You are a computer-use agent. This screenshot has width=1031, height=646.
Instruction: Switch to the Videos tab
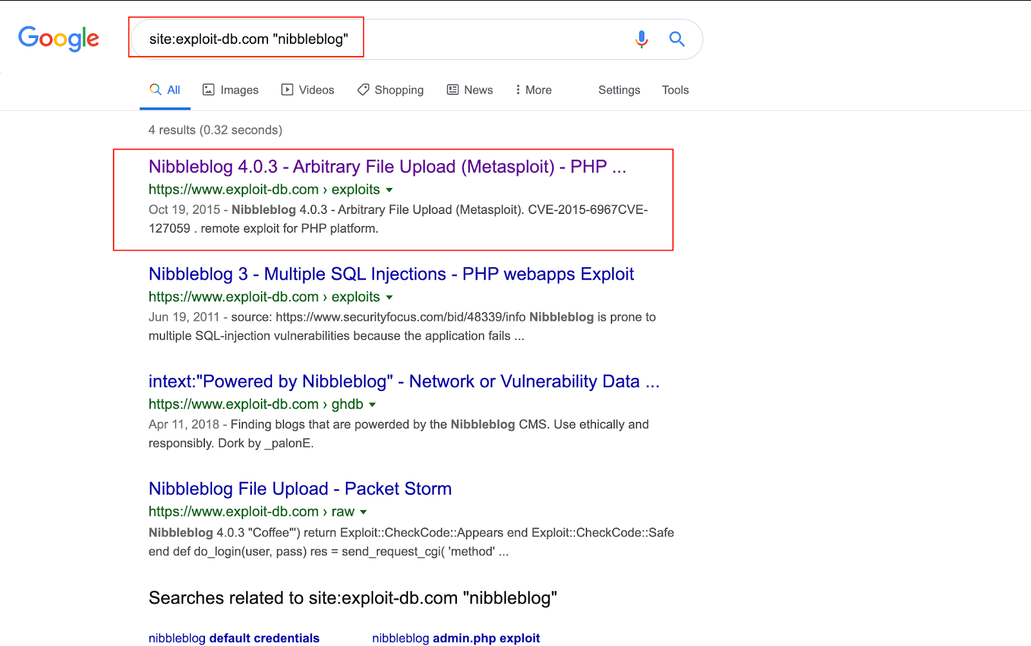[308, 90]
